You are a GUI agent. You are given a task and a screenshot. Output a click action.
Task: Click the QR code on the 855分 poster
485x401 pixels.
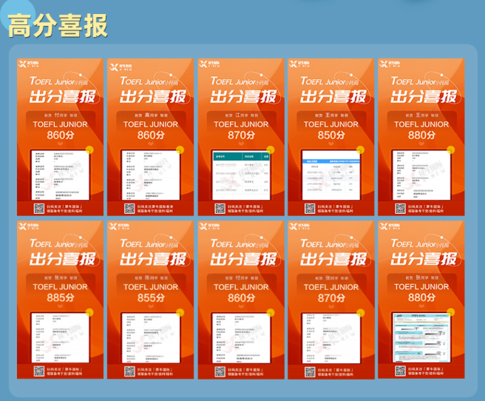[129, 371]
